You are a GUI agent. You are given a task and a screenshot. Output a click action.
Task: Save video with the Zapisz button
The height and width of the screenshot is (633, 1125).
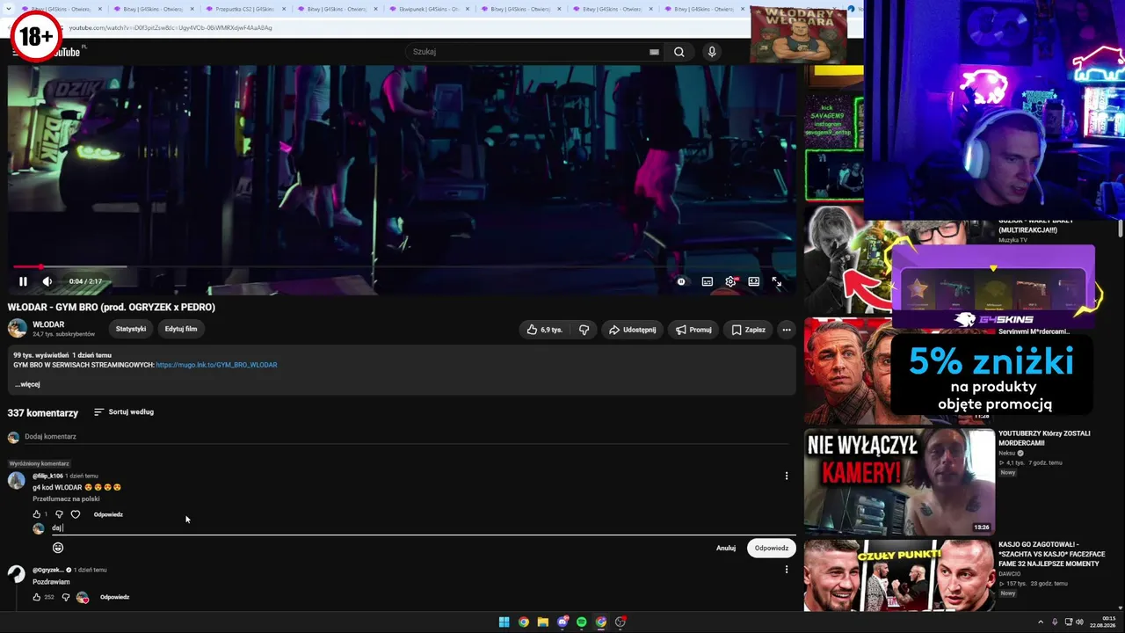click(748, 330)
